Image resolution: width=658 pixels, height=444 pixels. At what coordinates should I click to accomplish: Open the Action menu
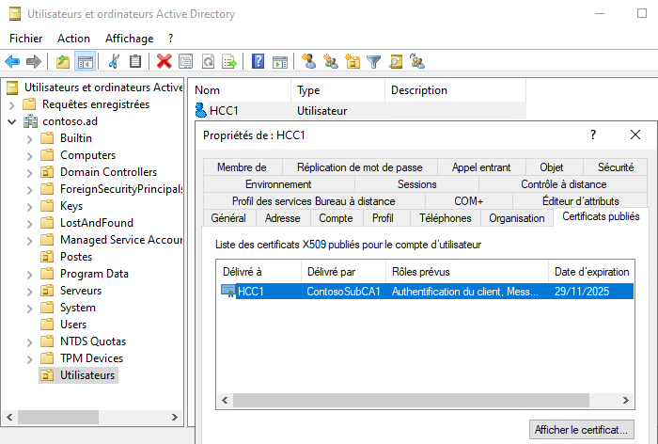[74, 39]
